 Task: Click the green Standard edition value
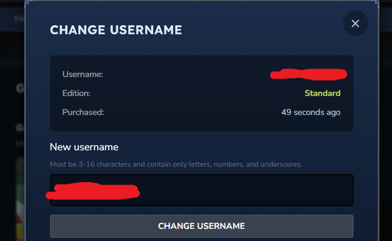pyautogui.click(x=322, y=93)
